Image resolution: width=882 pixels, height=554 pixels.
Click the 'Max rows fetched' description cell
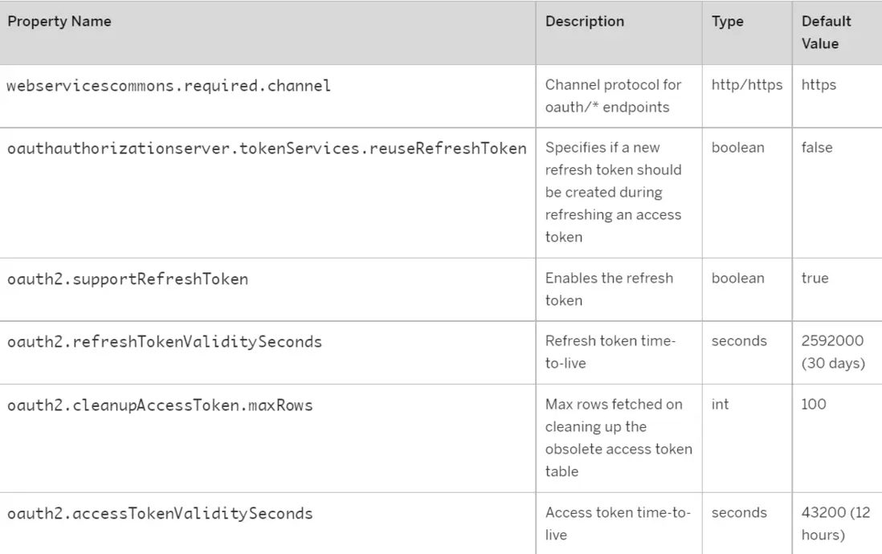pyautogui.click(x=618, y=438)
